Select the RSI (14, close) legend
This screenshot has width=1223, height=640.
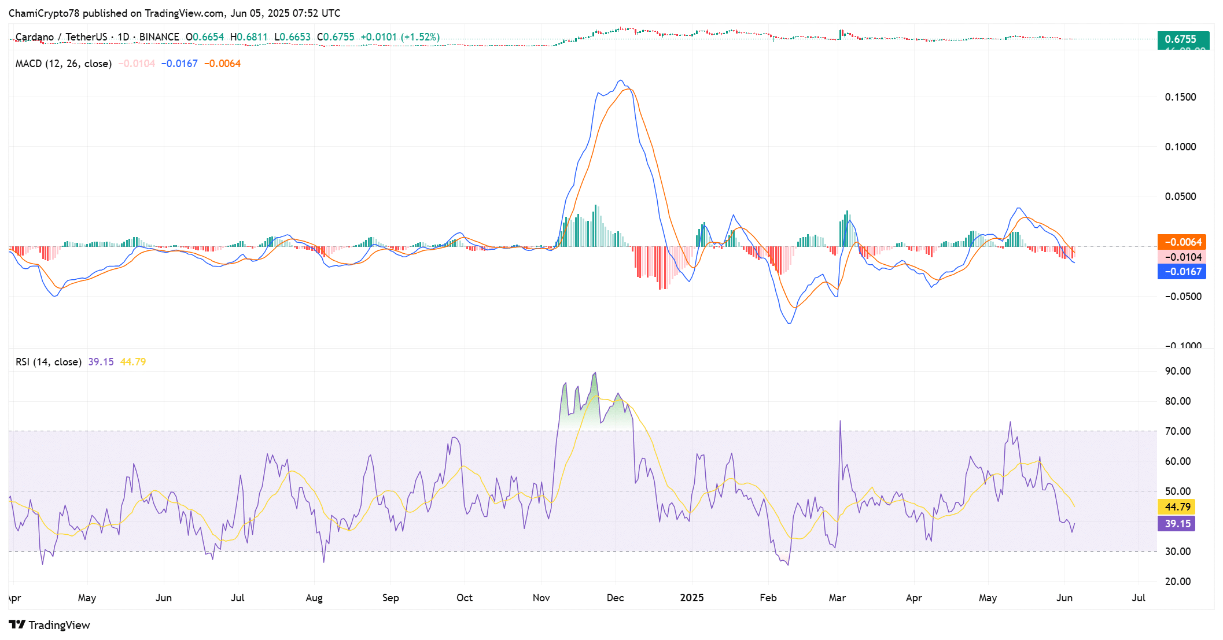(x=48, y=362)
